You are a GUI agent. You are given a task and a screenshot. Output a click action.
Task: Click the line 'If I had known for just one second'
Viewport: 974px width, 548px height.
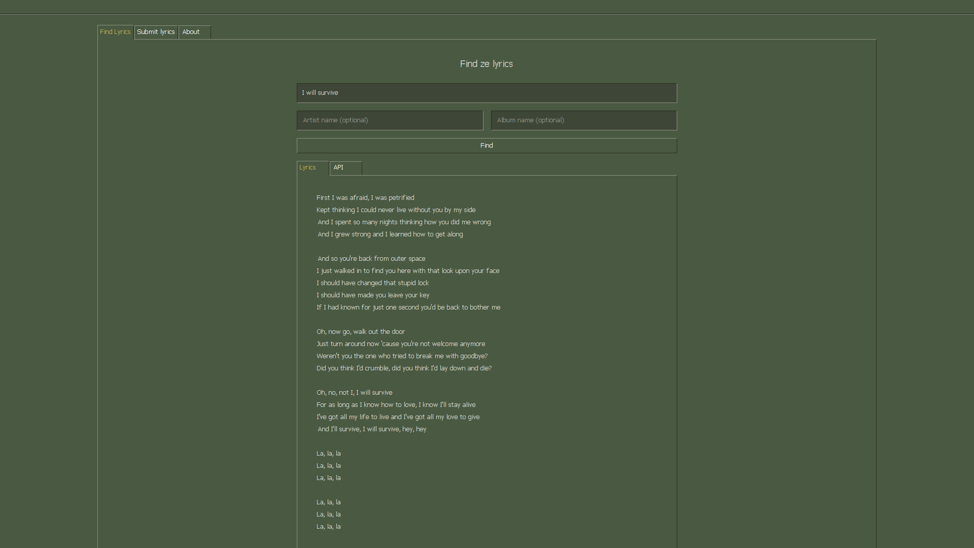408,307
